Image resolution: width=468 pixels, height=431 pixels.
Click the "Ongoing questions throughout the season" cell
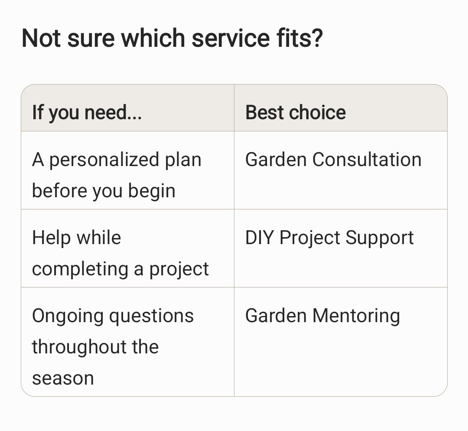coord(127,342)
